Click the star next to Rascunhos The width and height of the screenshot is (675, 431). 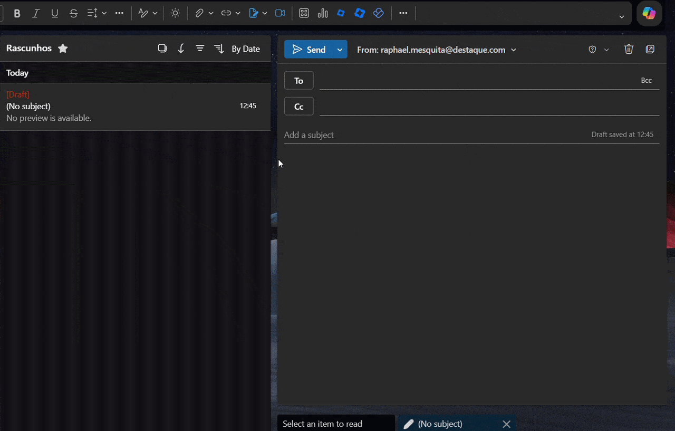tap(63, 49)
